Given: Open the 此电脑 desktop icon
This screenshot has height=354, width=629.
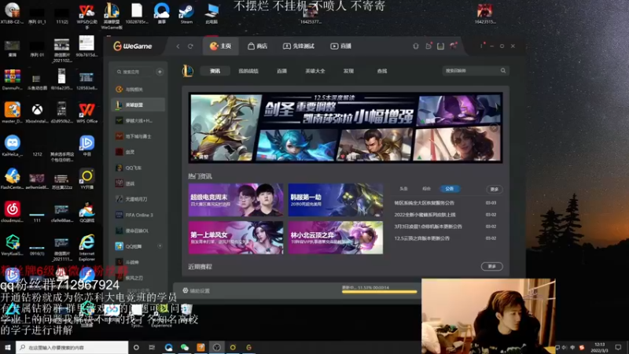Looking at the screenshot, I should 212,13.
